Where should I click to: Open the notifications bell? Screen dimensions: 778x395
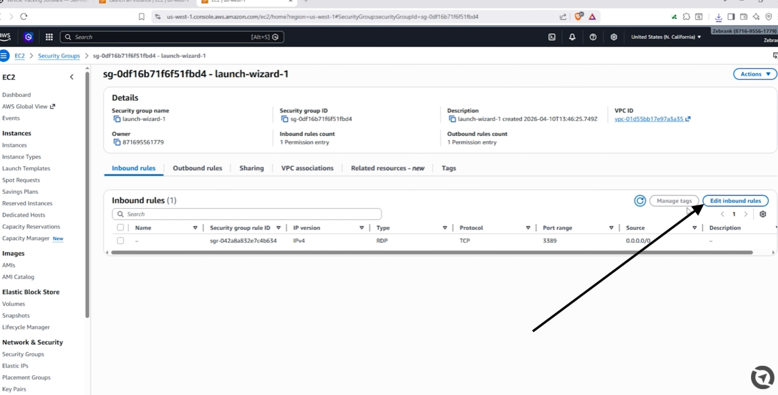pyautogui.click(x=572, y=37)
